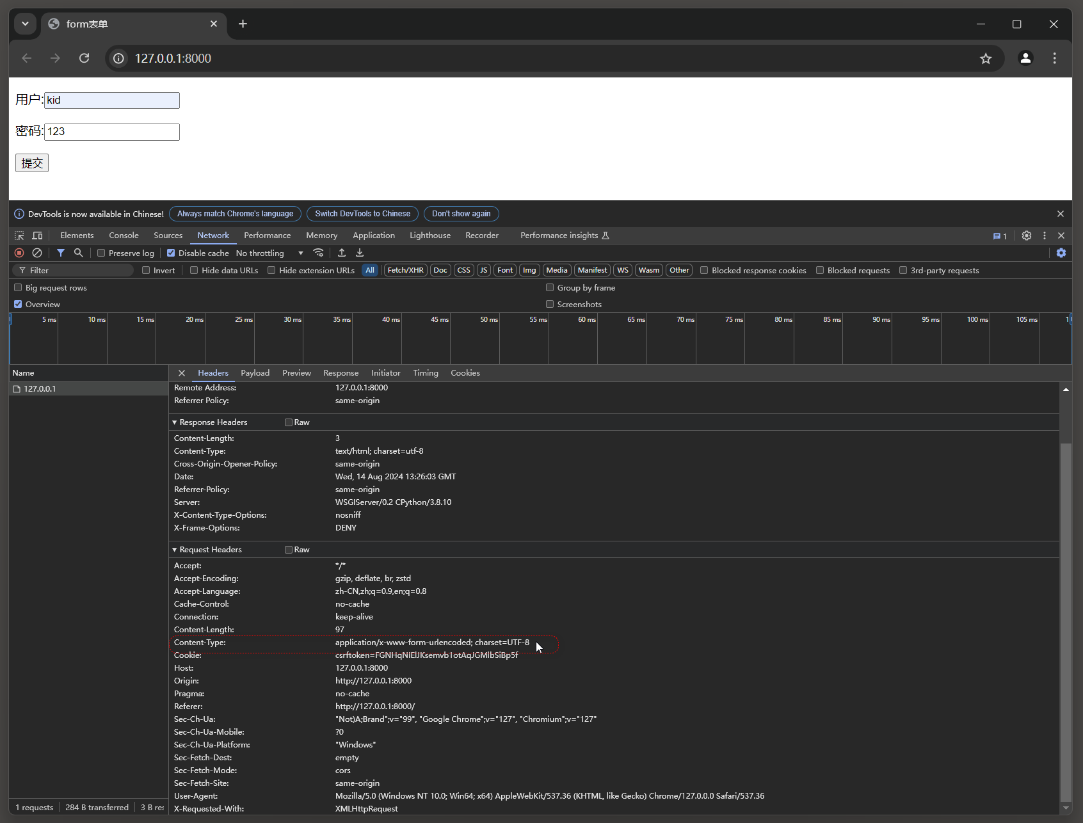Open network conditions wifi icon
Viewport: 1083px width, 823px height.
click(318, 253)
